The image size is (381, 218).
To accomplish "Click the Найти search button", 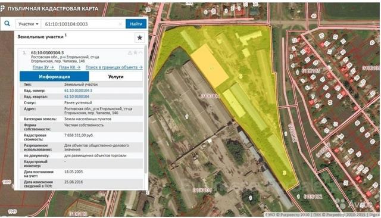I will (136, 24).
